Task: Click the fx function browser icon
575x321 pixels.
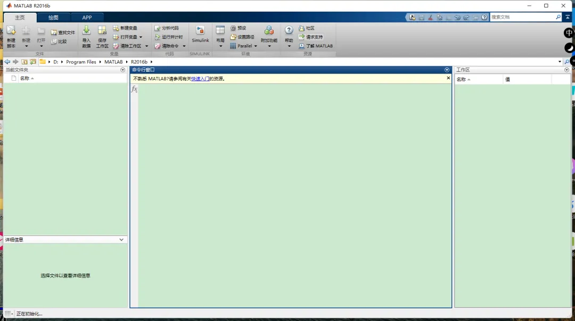Action: click(135, 89)
